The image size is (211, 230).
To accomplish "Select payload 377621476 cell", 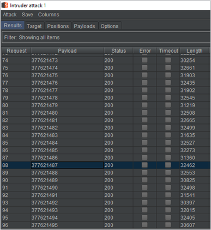I will (x=67, y=83).
